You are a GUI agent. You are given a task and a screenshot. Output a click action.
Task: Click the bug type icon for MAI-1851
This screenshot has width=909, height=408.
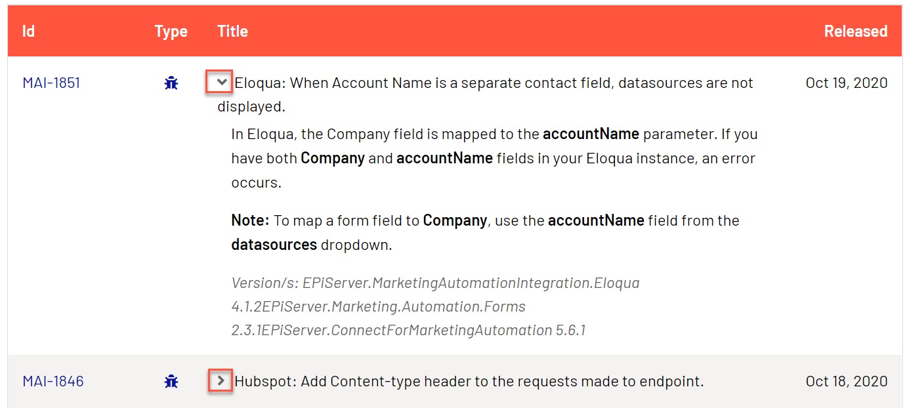(x=171, y=83)
